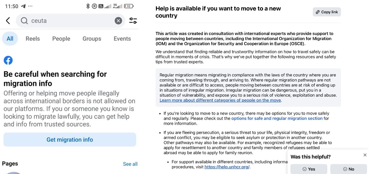Screen dimensions: 378x174
Task: Dismiss the Was this helpful popup
Action: [x=365, y=155]
